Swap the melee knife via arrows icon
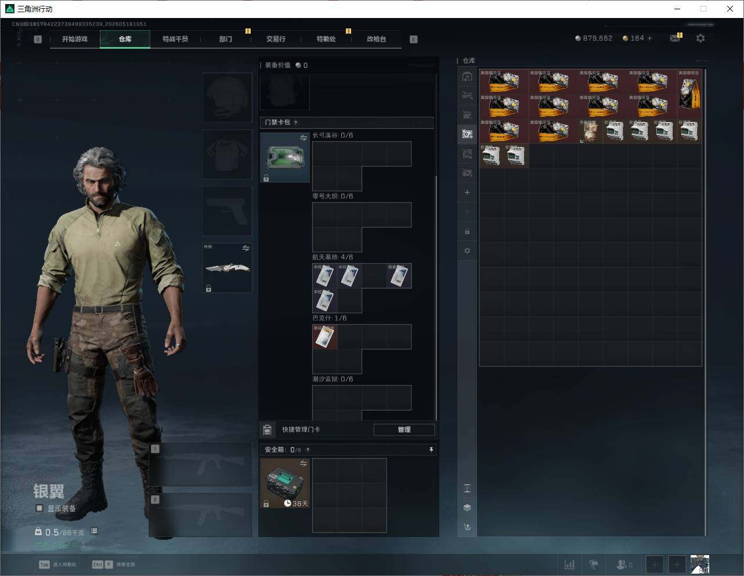 tap(246, 249)
